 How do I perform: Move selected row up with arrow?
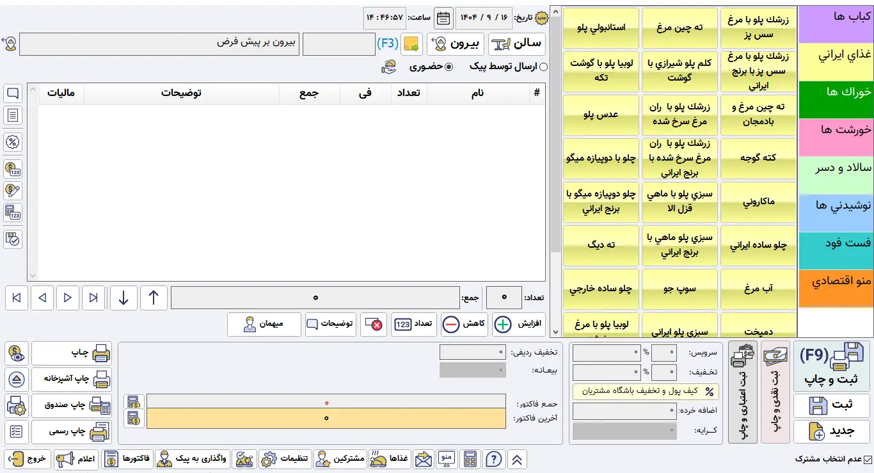coord(154,298)
